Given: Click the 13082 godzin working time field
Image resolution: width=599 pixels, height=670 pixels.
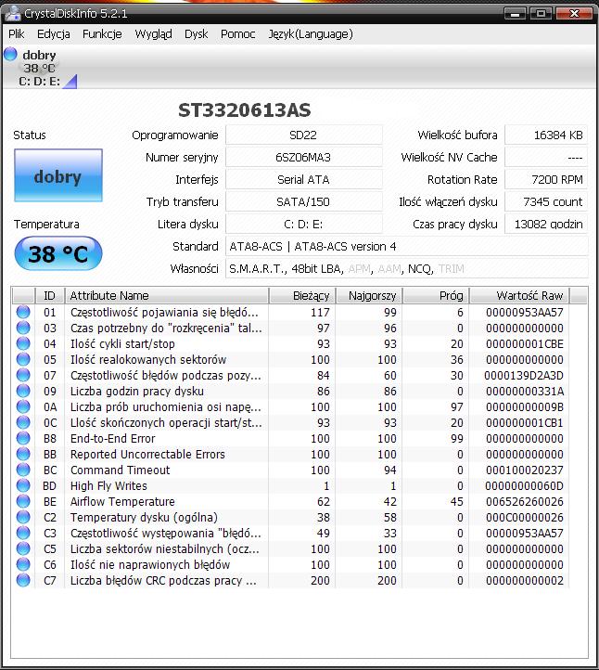Looking at the screenshot, I should (546, 224).
